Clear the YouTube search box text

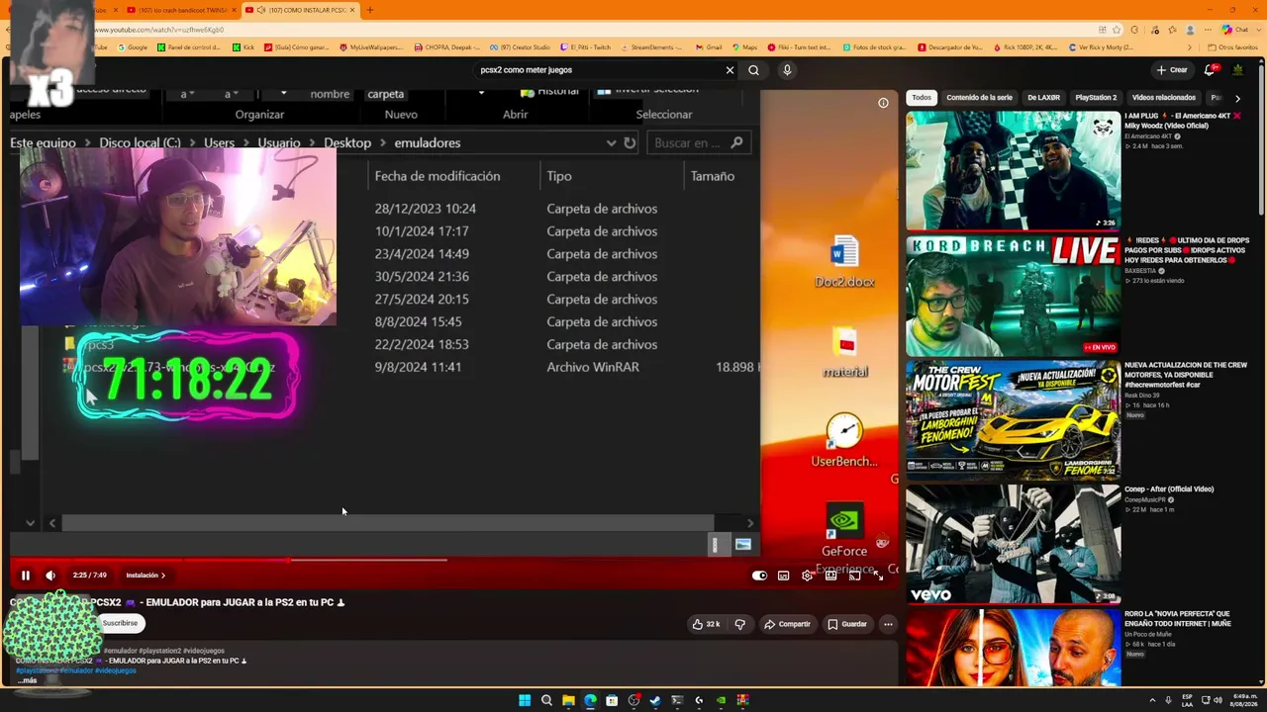click(730, 70)
